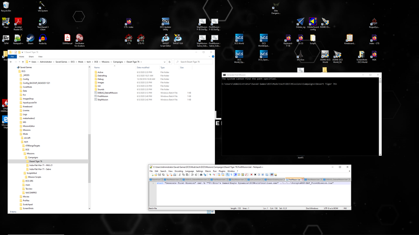Open the OrbiterSound config desktop icon
This screenshot has width=419, height=235.
coord(313,22)
